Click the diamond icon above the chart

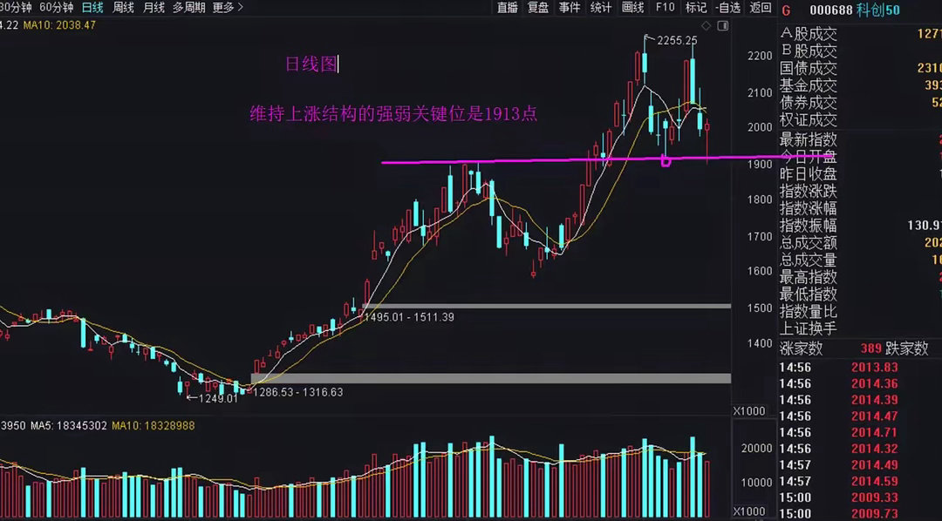706,26
